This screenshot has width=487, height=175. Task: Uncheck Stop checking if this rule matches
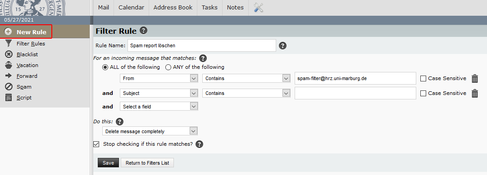click(x=96, y=144)
